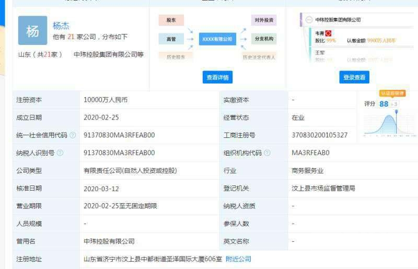The width and height of the screenshot is (418, 269).
Task: Open the 附近公司 link
Action: point(238,259)
